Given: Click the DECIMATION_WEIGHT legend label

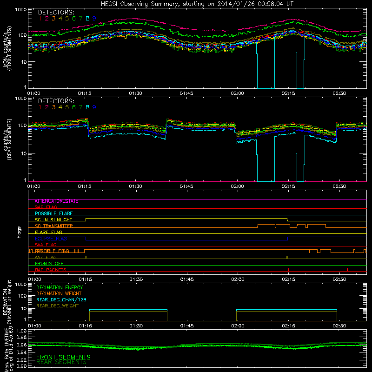Looking at the screenshot, I should 59,293.
